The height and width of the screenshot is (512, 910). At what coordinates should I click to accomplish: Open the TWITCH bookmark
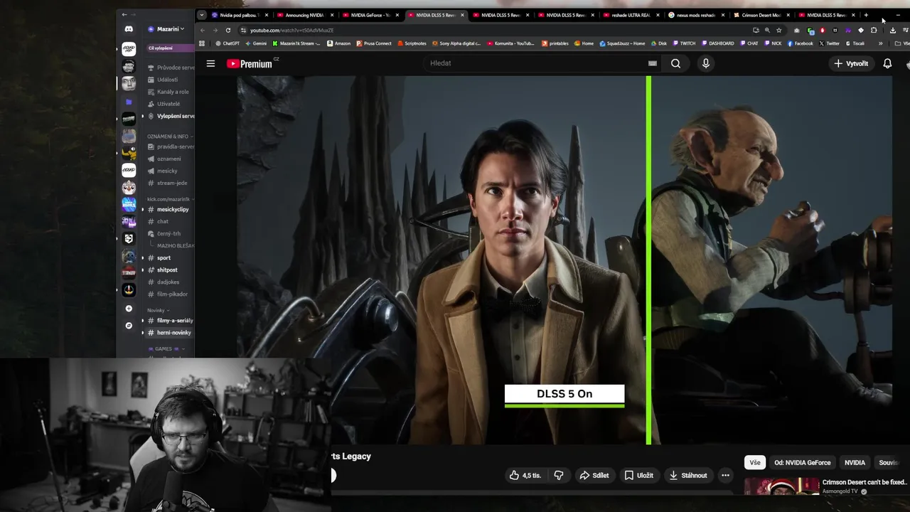coord(684,43)
